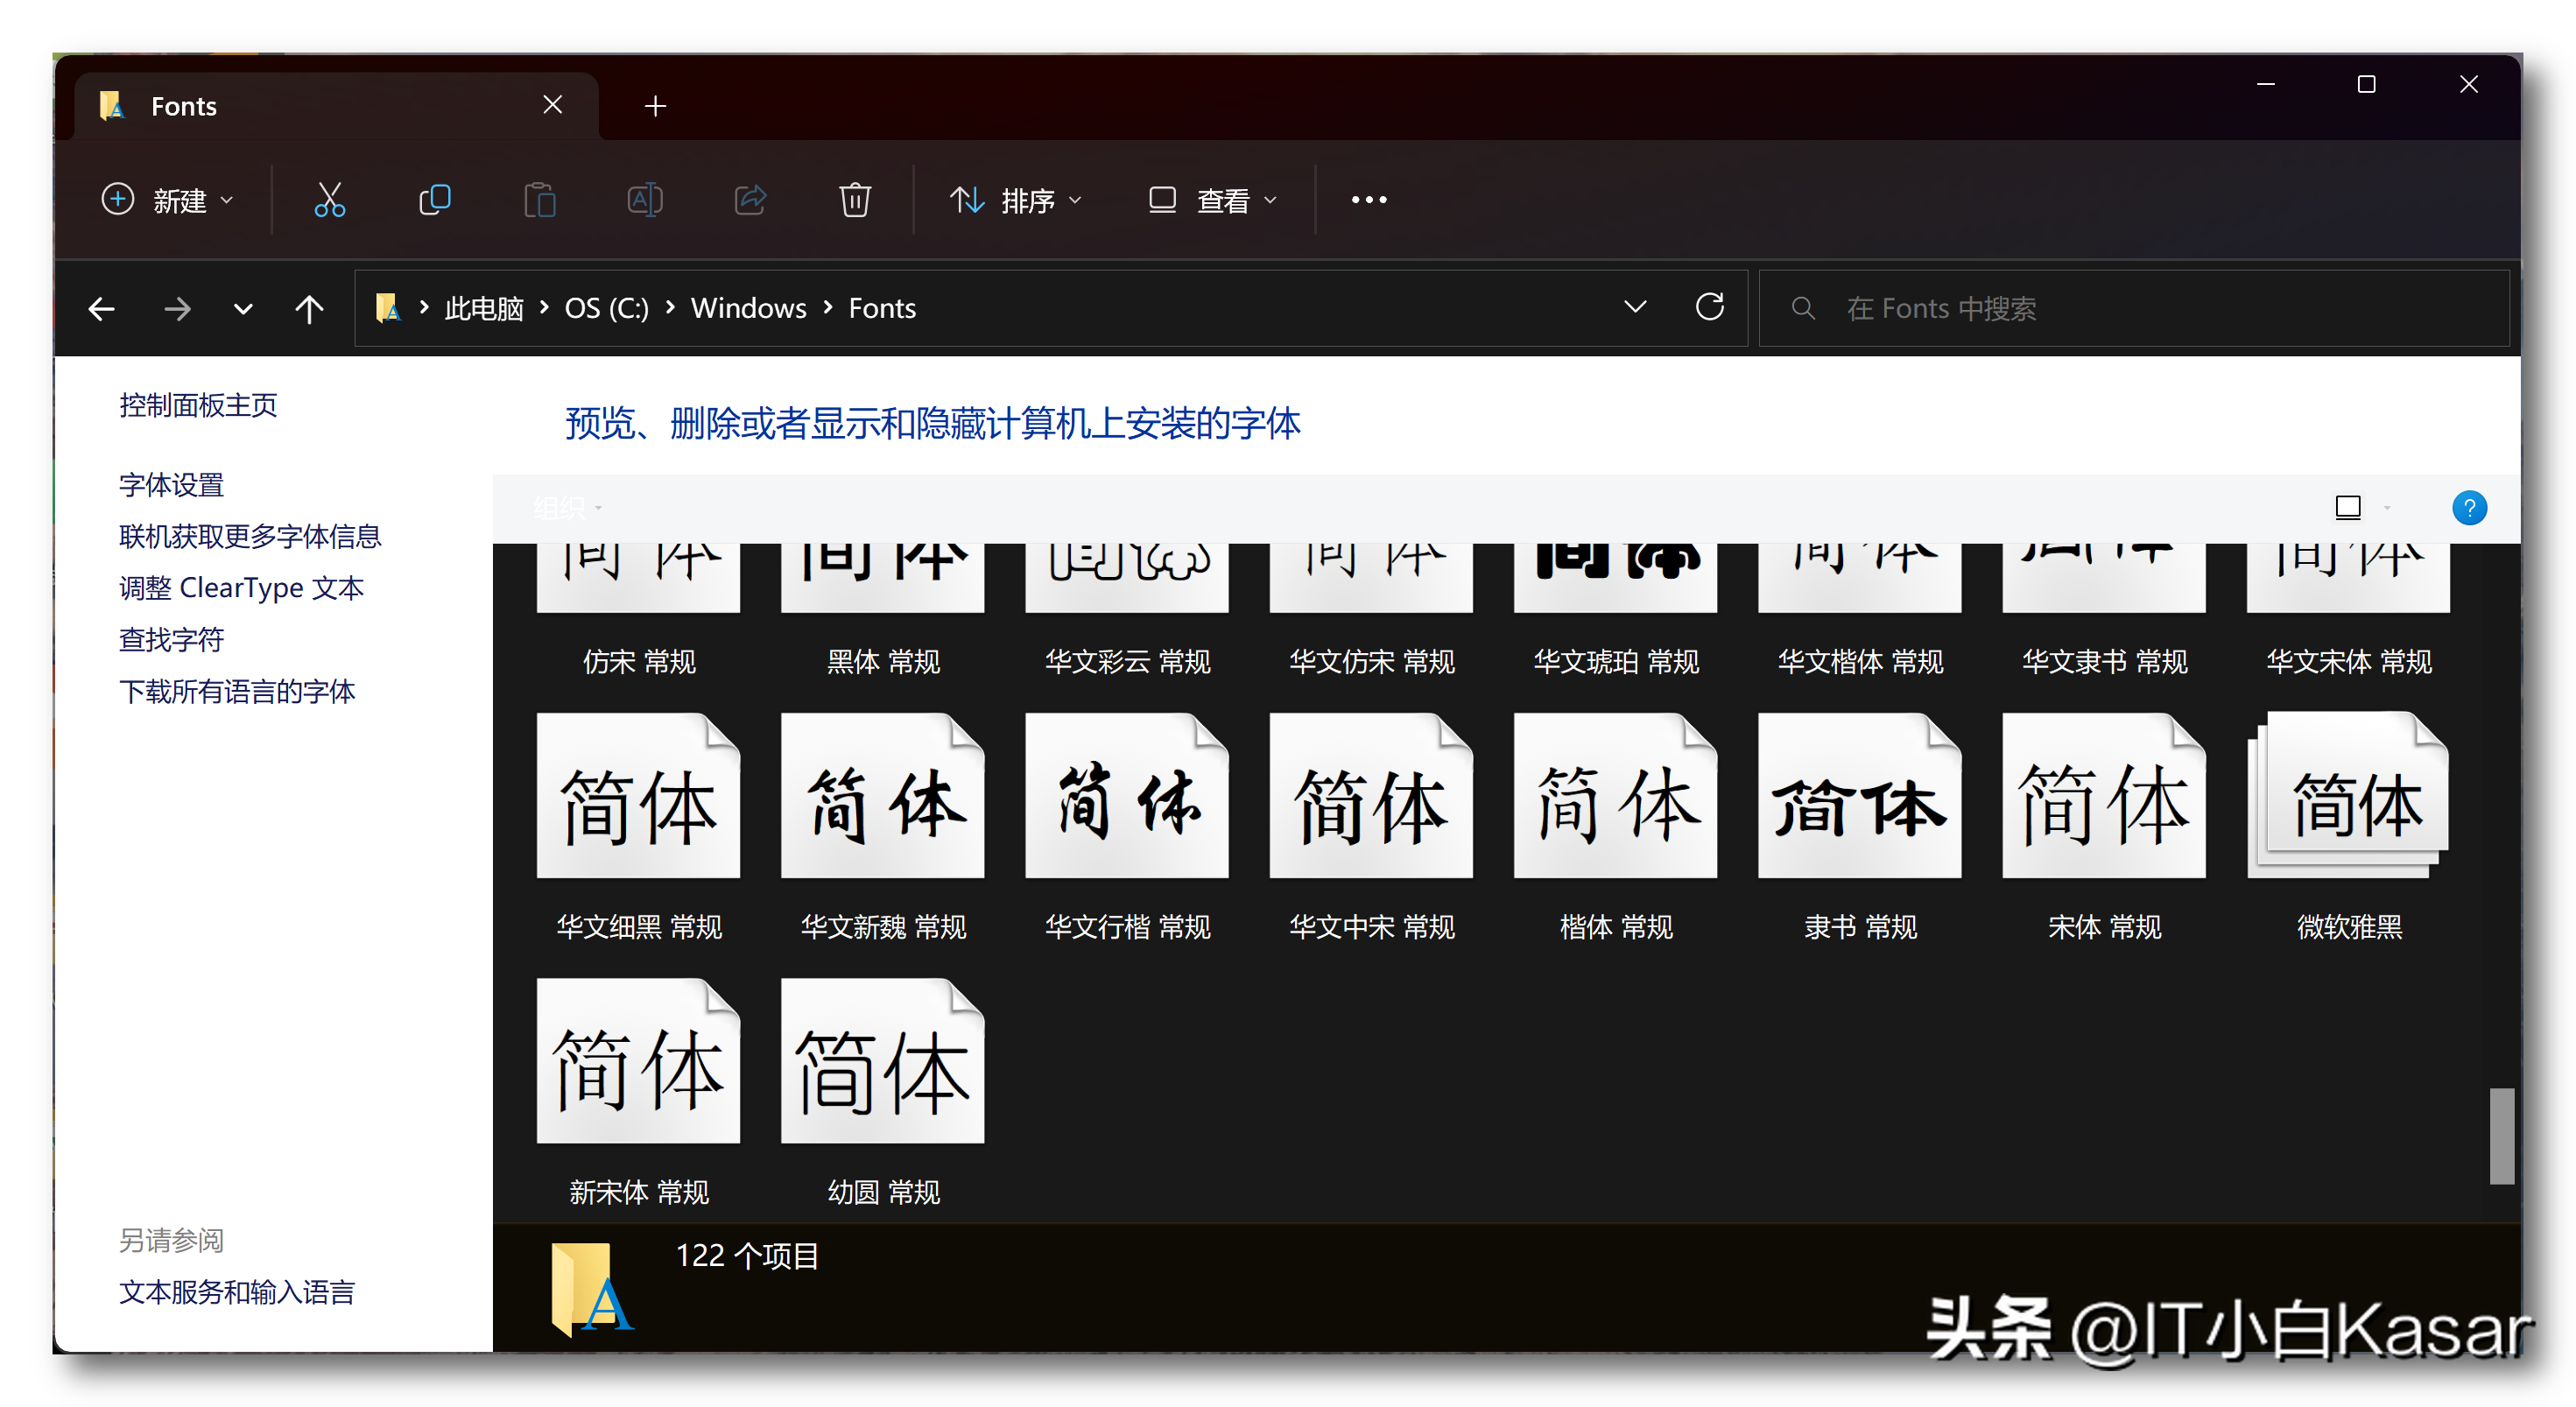Expand the address bar history dropdown
This screenshot has height=1407, width=2576.
click(1635, 307)
